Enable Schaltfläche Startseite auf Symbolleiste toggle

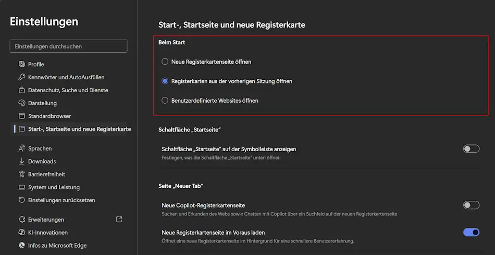(x=471, y=149)
